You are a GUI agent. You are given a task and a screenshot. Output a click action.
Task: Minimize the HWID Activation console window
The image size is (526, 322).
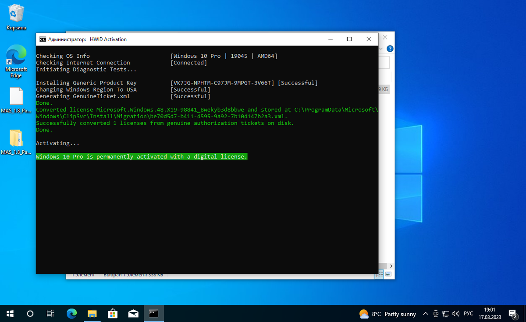(330, 39)
